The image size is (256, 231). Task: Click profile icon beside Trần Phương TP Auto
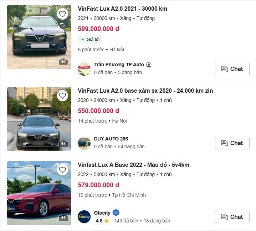[x=149, y=65]
